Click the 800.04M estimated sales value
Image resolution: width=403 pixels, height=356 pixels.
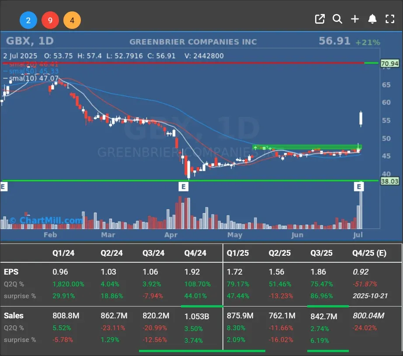368,316
